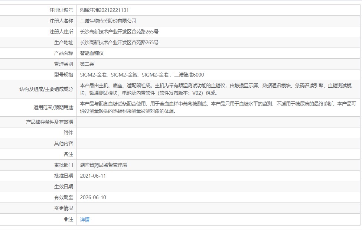Click expiry date value 2026-06-10
Viewport: 362px width, 230px height.
[93, 197]
